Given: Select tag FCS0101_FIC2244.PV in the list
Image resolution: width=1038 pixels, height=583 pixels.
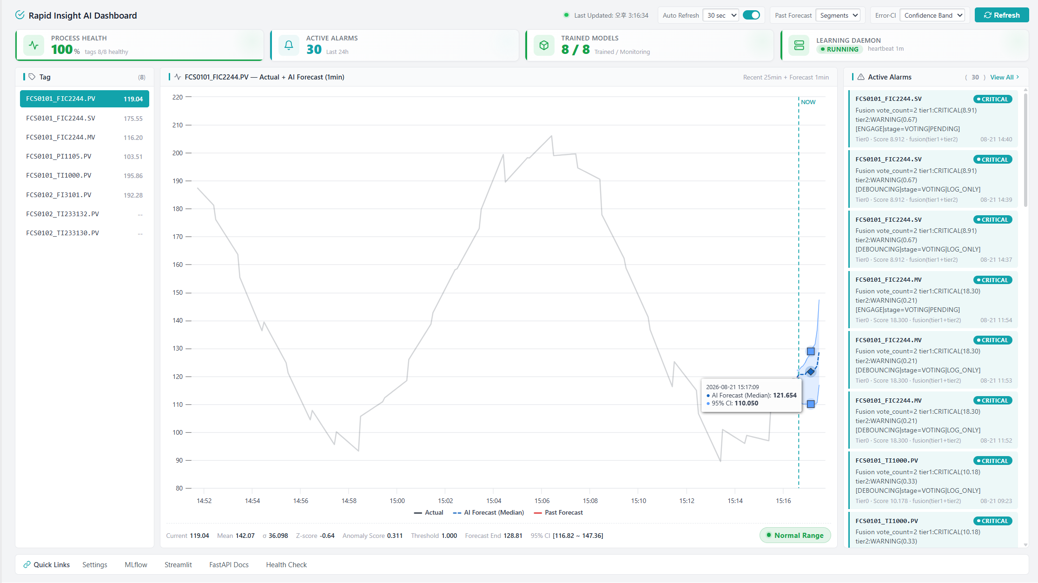Looking at the screenshot, I should (x=85, y=99).
